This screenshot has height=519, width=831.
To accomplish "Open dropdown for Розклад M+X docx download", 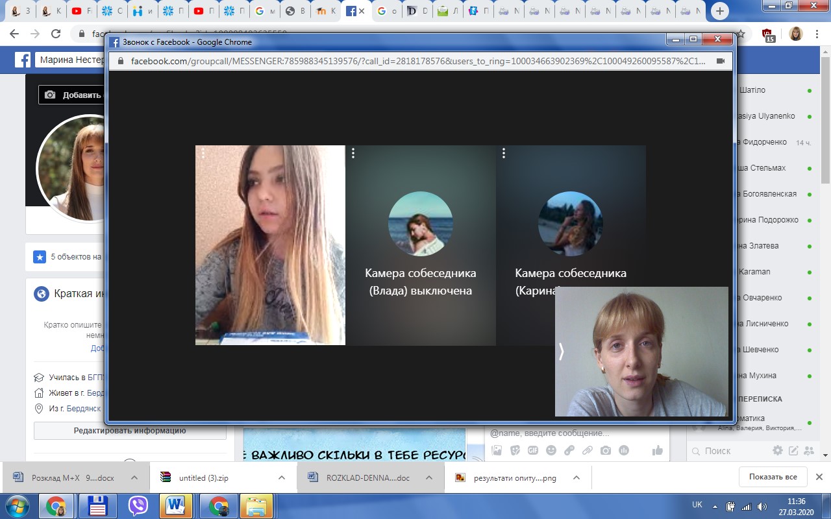I will (134, 477).
